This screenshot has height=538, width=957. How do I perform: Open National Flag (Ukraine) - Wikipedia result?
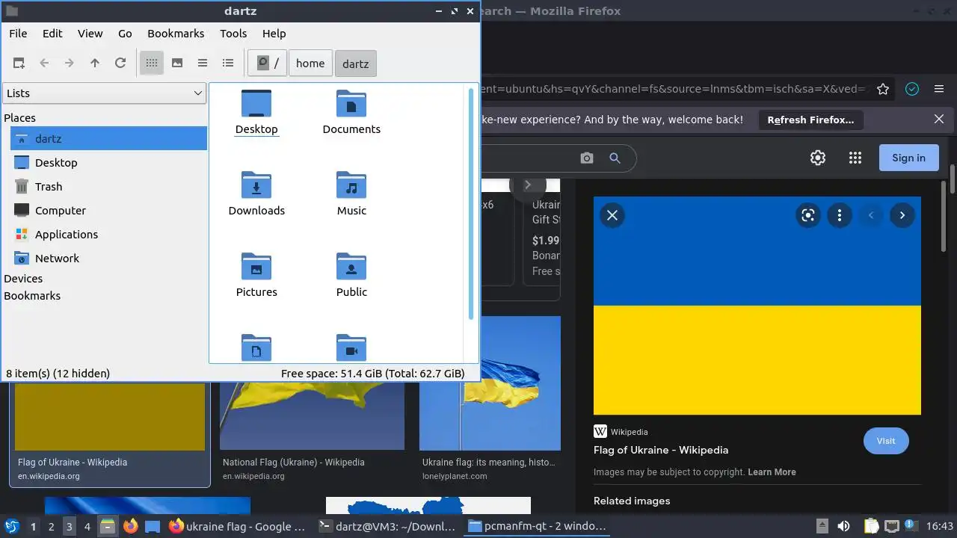click(x=294, y=463)
